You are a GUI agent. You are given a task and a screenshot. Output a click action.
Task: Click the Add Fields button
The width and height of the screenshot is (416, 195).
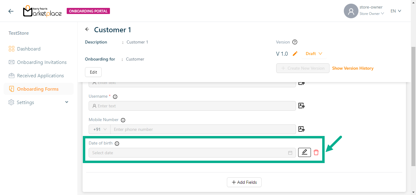[x=244, y=182]
